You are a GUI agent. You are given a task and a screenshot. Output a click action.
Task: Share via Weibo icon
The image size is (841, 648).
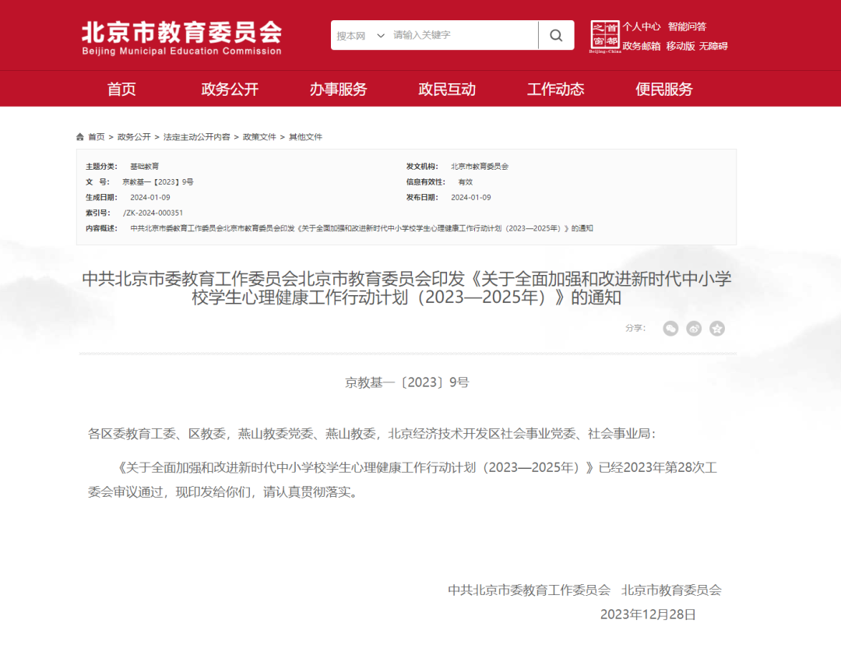point(694,329)
